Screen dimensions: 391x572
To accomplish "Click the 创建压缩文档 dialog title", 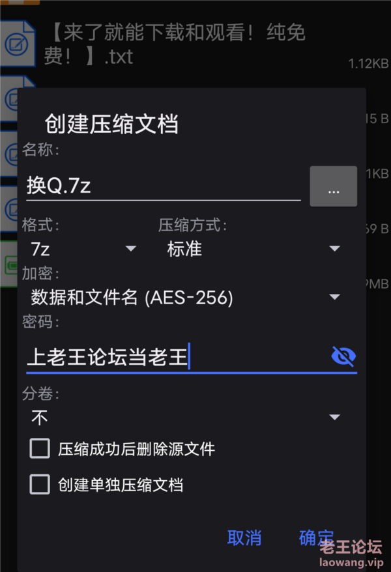I will [111, 124].
